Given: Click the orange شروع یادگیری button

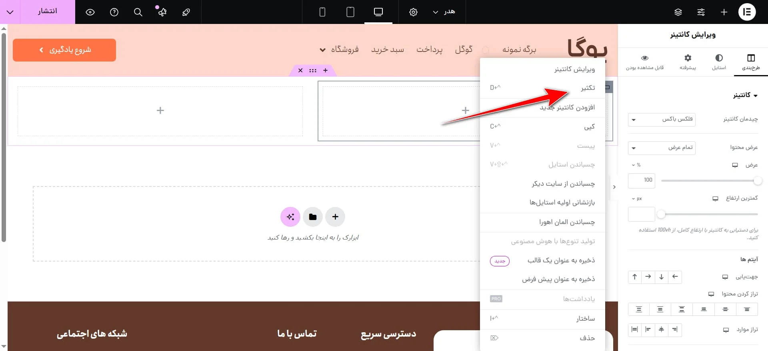Looking at the screenshot, I should 64,50.
